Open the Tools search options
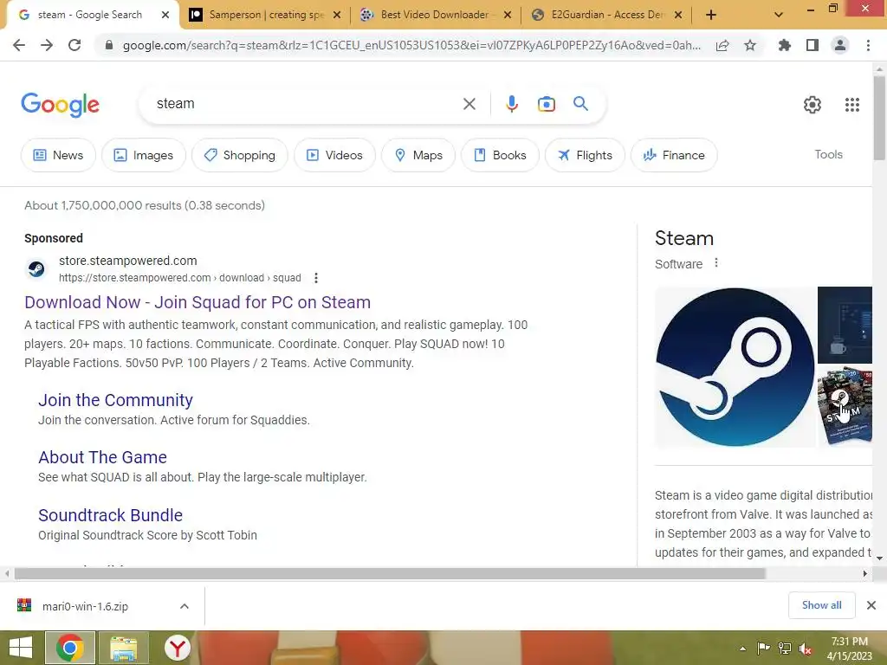This screenshot has height=665, width=887. 828,154
